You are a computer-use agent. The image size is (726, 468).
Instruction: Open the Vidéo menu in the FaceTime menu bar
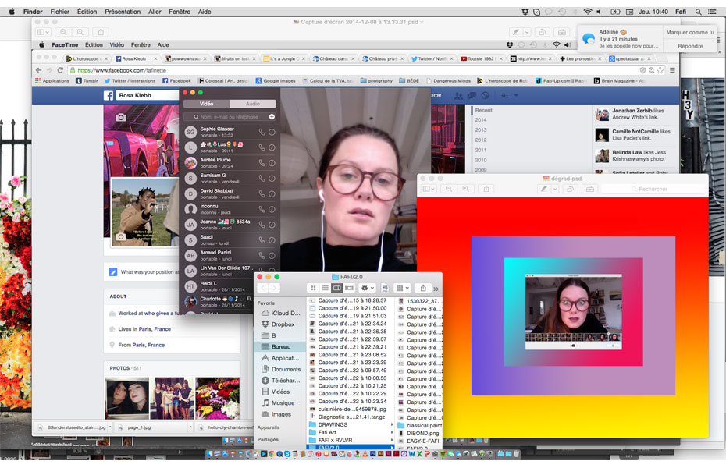click(x=116, y=45)
